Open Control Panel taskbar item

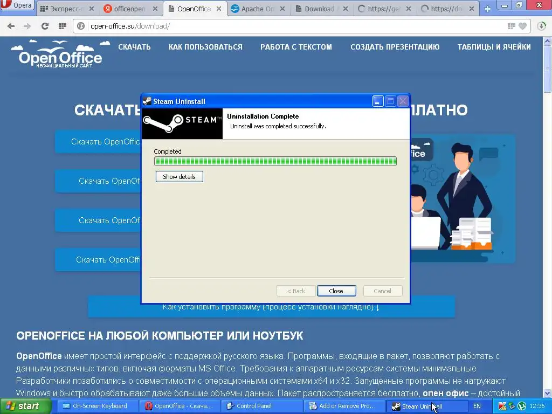click(x=261, y=406)
